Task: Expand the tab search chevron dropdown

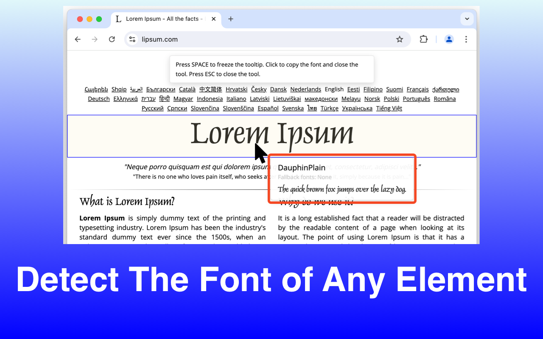Action: (x=467, y=19)
